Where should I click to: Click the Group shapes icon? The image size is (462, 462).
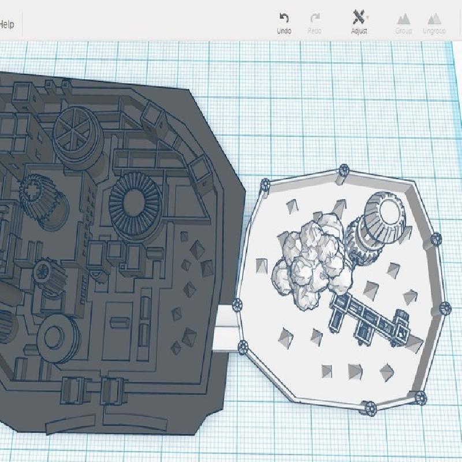click(403, 19)
